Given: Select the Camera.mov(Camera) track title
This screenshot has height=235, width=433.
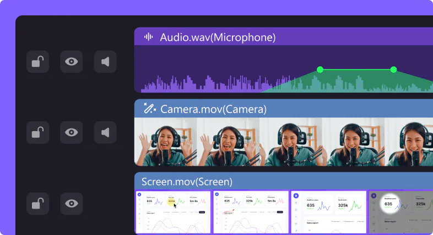Looking at the screenshot, I should (213, 109).
